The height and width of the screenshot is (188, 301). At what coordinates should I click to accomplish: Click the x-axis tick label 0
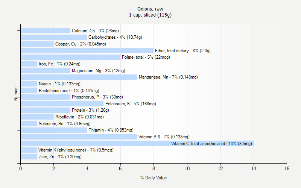21,168
